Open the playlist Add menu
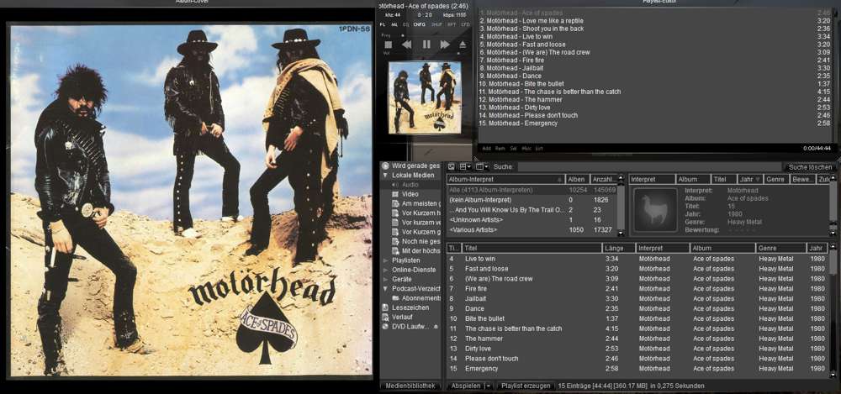Screen dimensions: 841x394 point(486,148)
